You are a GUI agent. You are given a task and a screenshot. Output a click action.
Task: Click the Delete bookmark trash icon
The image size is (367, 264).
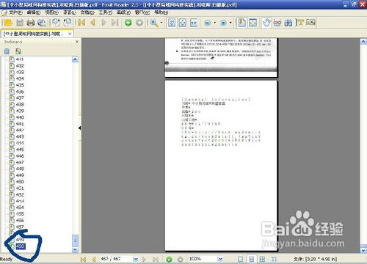point(7,51)
